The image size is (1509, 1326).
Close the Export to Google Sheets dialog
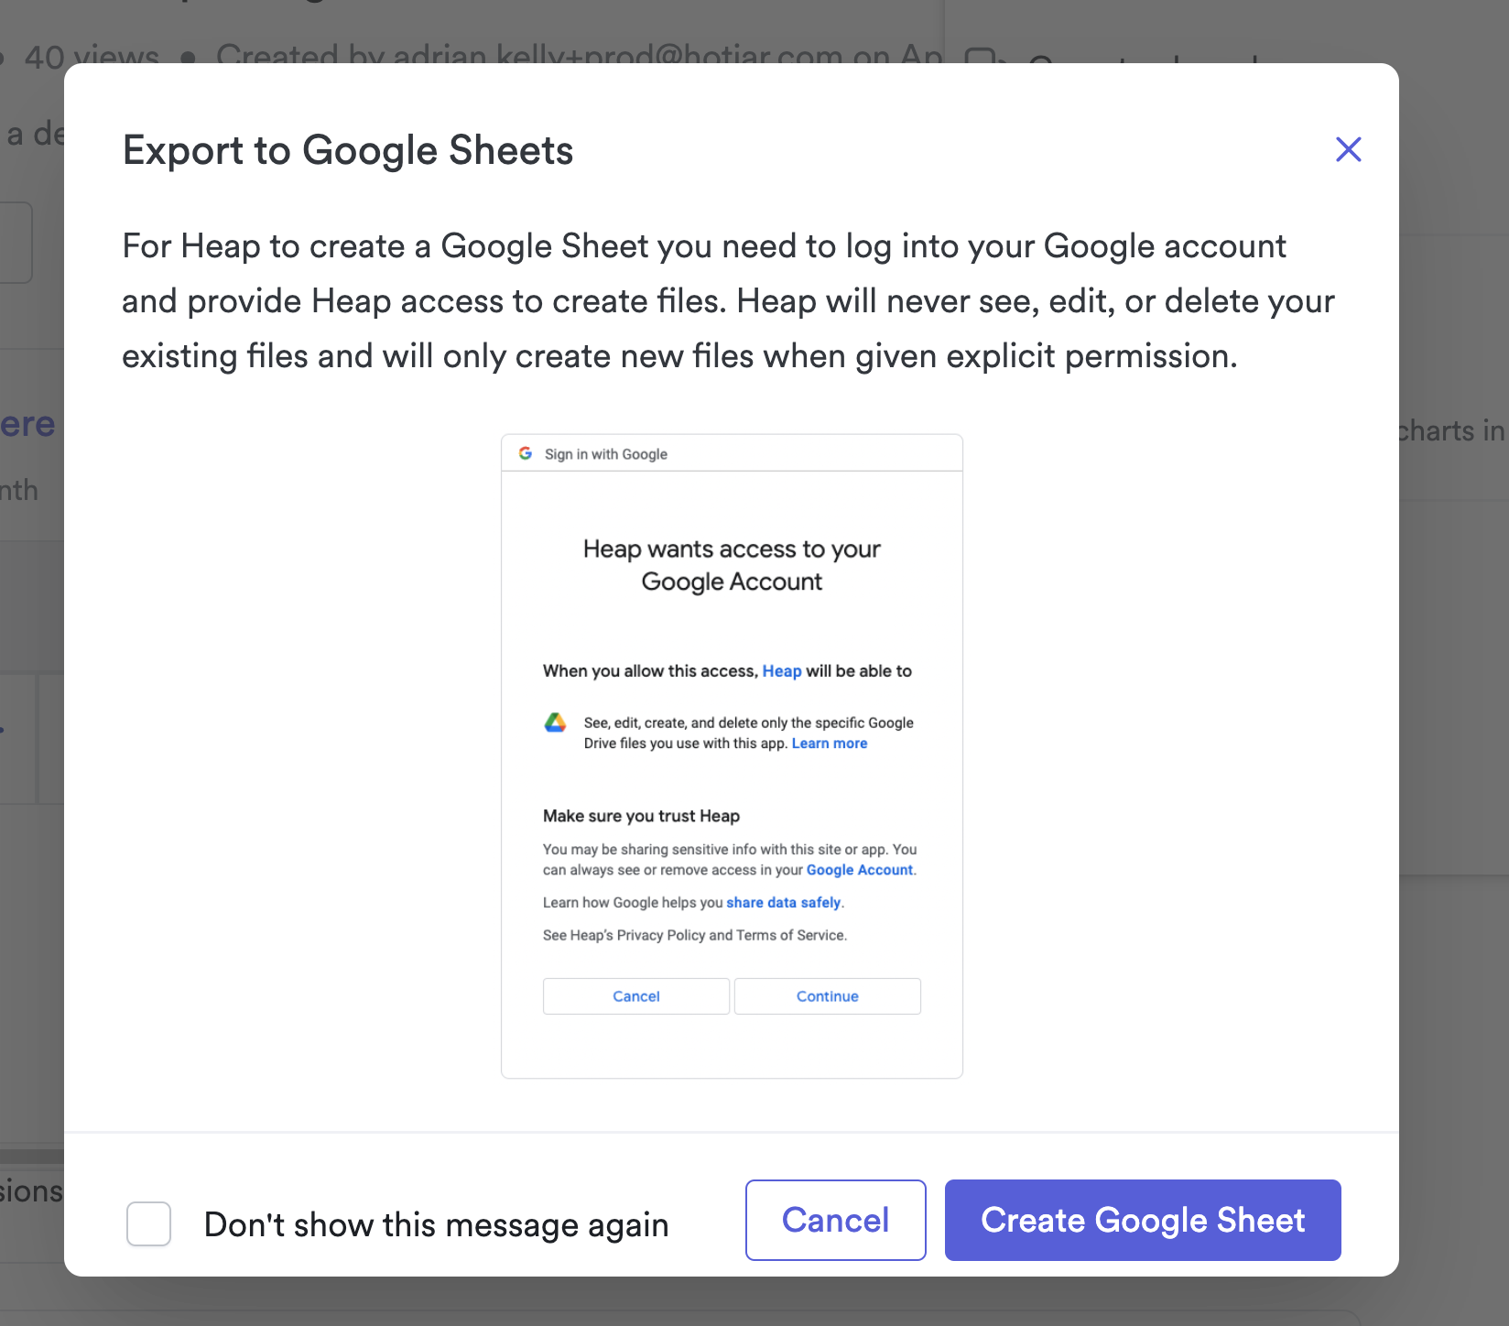point(1348,149)
